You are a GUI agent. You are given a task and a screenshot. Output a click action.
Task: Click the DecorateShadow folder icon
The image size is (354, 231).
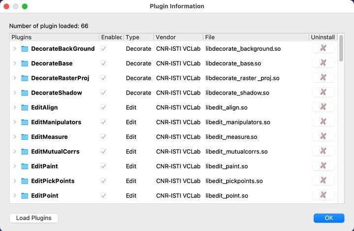pos(25,93)
